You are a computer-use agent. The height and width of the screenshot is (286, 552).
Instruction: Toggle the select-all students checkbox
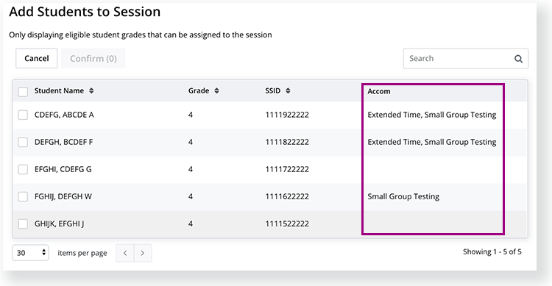tap(23, 92)
